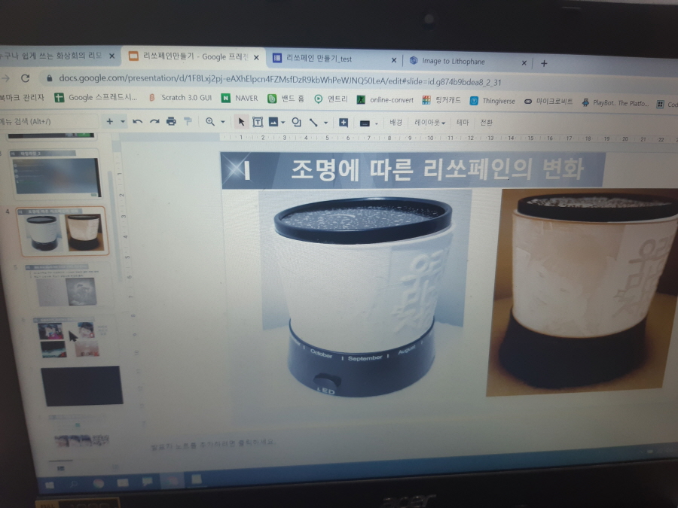Open the Thingiverse bookmark
The width and height of the screenshot is (678, 508).
point(493,101)
